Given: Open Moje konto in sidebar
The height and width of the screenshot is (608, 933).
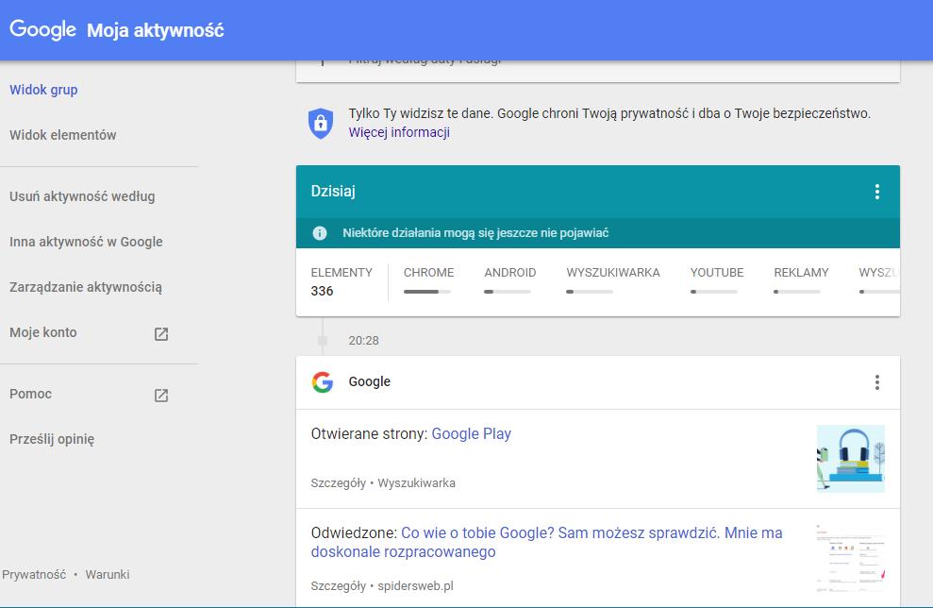Looking at the screenshot, I should (x=42, y=332).
